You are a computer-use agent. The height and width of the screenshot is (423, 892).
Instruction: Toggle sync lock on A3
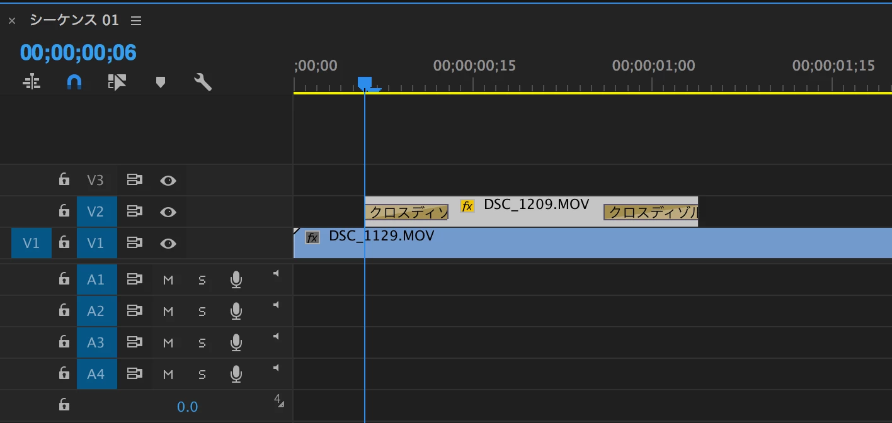click(x=134, y=342)
